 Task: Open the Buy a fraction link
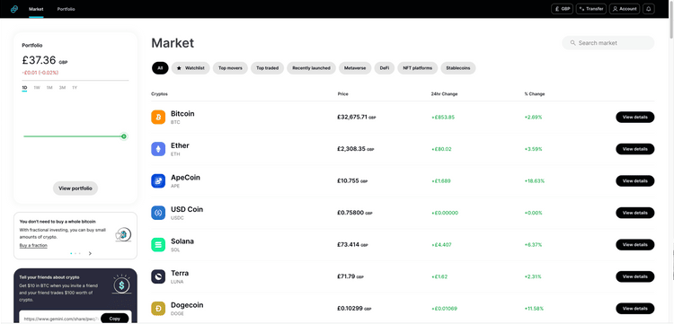(x=33, y=245)
